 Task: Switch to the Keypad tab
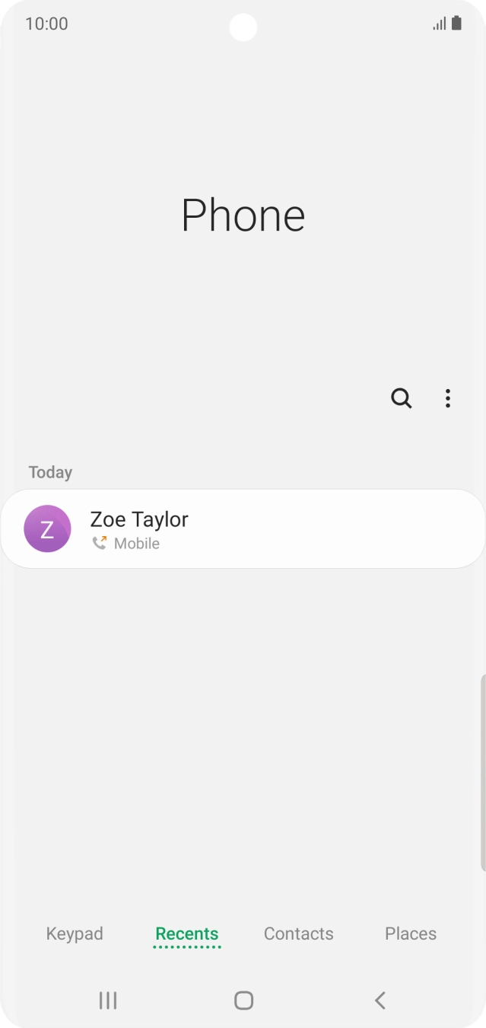75,934
